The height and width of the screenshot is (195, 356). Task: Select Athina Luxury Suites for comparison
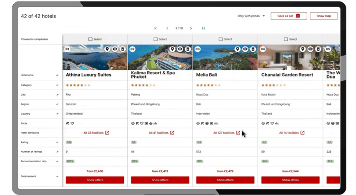pos(90,39)
